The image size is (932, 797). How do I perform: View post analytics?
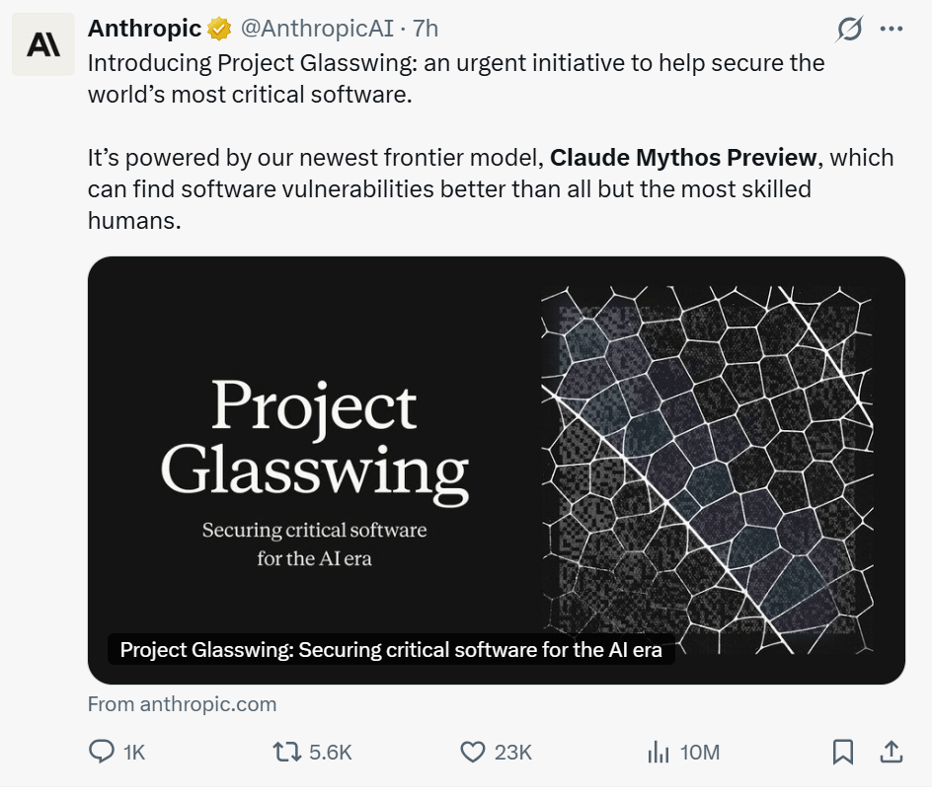coord(658,752)
